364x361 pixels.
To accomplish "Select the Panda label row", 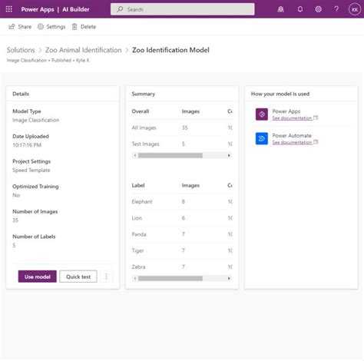I will tap(182, 234).
